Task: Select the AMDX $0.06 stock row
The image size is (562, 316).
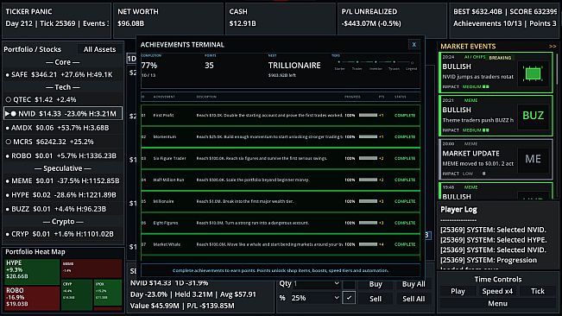Action: 63,128
